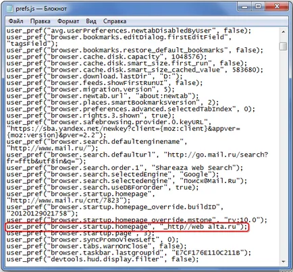Click the editDialog.firstEditField line
This screenshot has width=293, height=272.
click(119, 37)
